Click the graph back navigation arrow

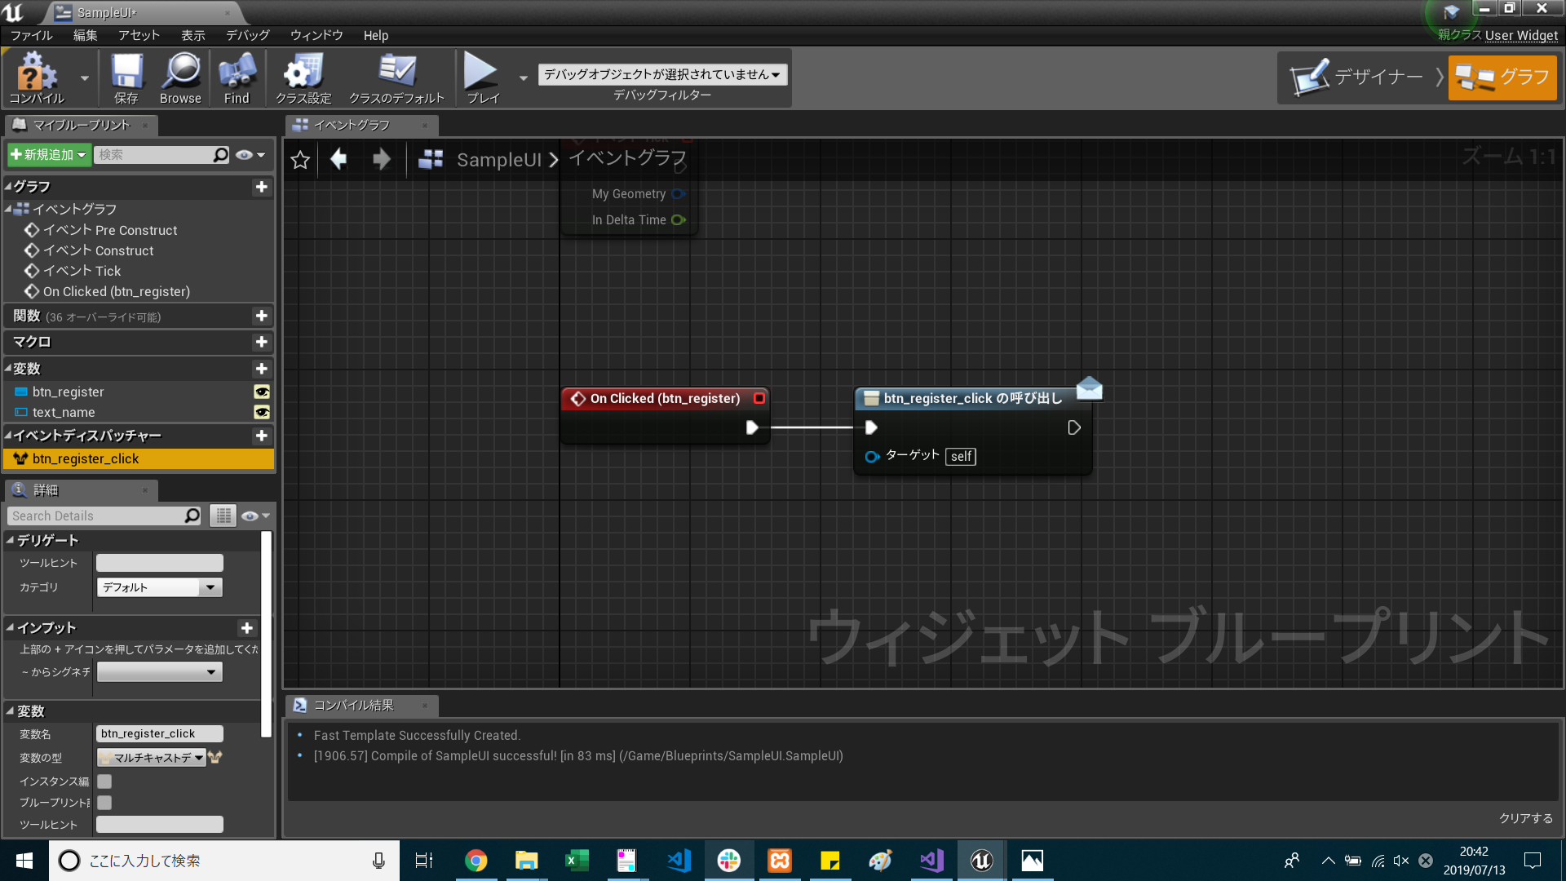(x=338, y=160)
